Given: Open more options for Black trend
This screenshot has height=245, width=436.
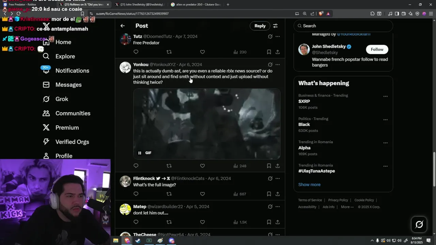Looking at the screenshot, I should (385, 119).
